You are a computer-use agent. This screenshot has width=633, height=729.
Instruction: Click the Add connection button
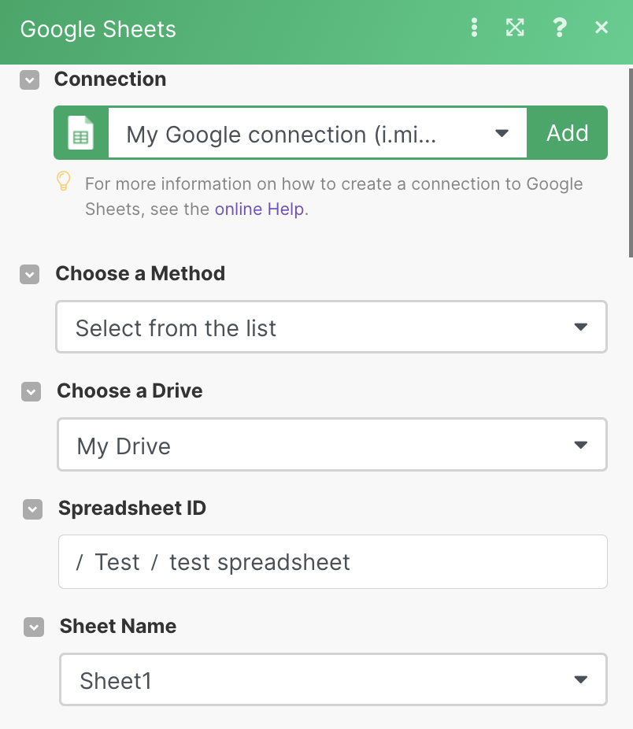click(x=567, y=133)
